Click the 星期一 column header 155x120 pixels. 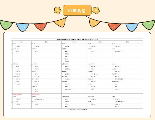coord(22,42)
